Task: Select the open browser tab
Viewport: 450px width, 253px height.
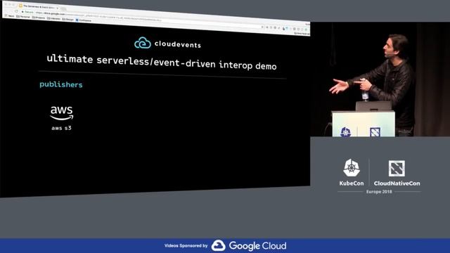Action: [x=39, y=6]
